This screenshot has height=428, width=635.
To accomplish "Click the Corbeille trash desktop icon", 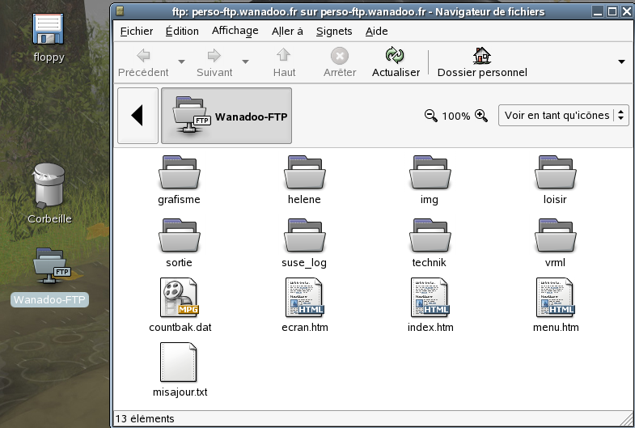I will (49, 186).
